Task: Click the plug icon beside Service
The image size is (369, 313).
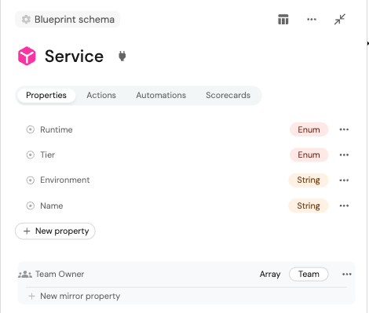Action: (122, 56)
